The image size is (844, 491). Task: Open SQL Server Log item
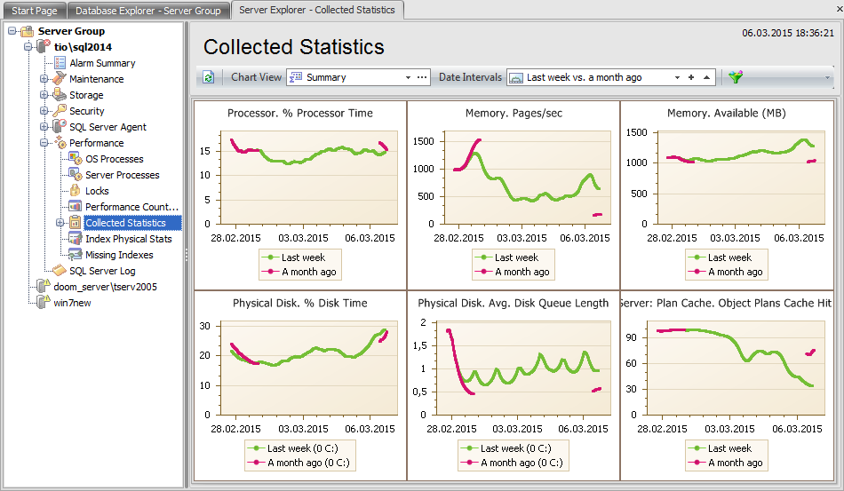click(x=101, y=271)
